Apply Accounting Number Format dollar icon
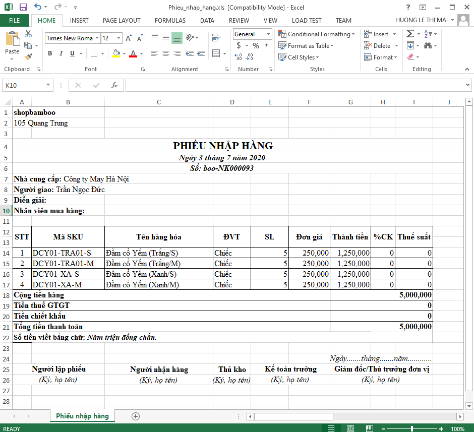The image size is (474, 432). tap(239, 45)
